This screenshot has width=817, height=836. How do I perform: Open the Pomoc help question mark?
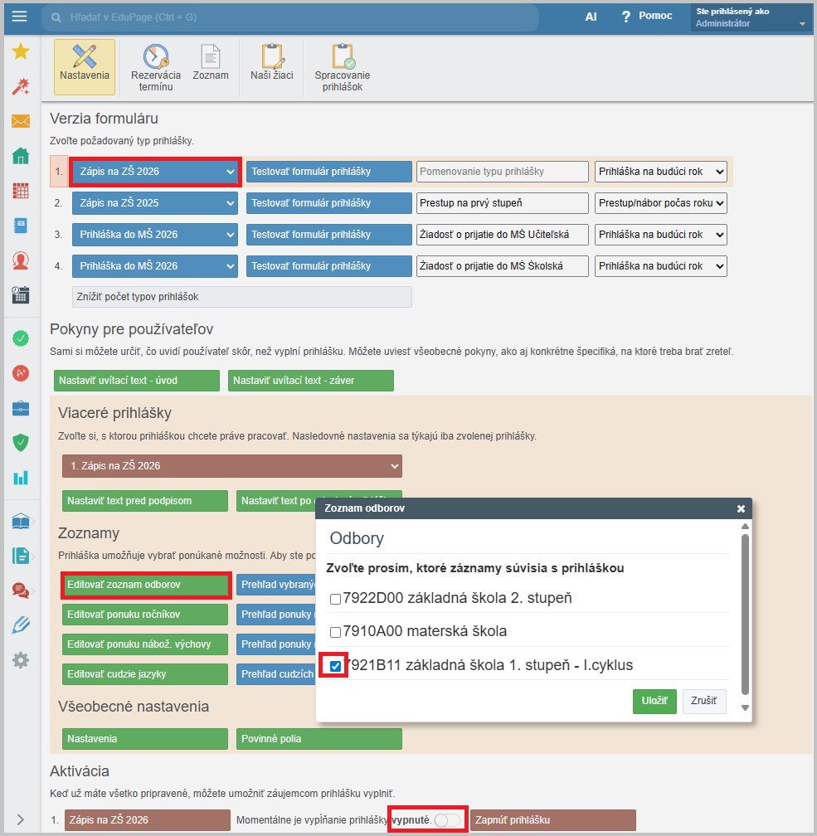(626, 17)
